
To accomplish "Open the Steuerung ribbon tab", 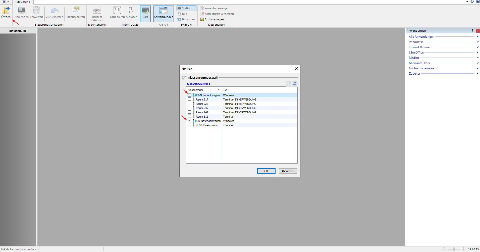I will (23, 2).
